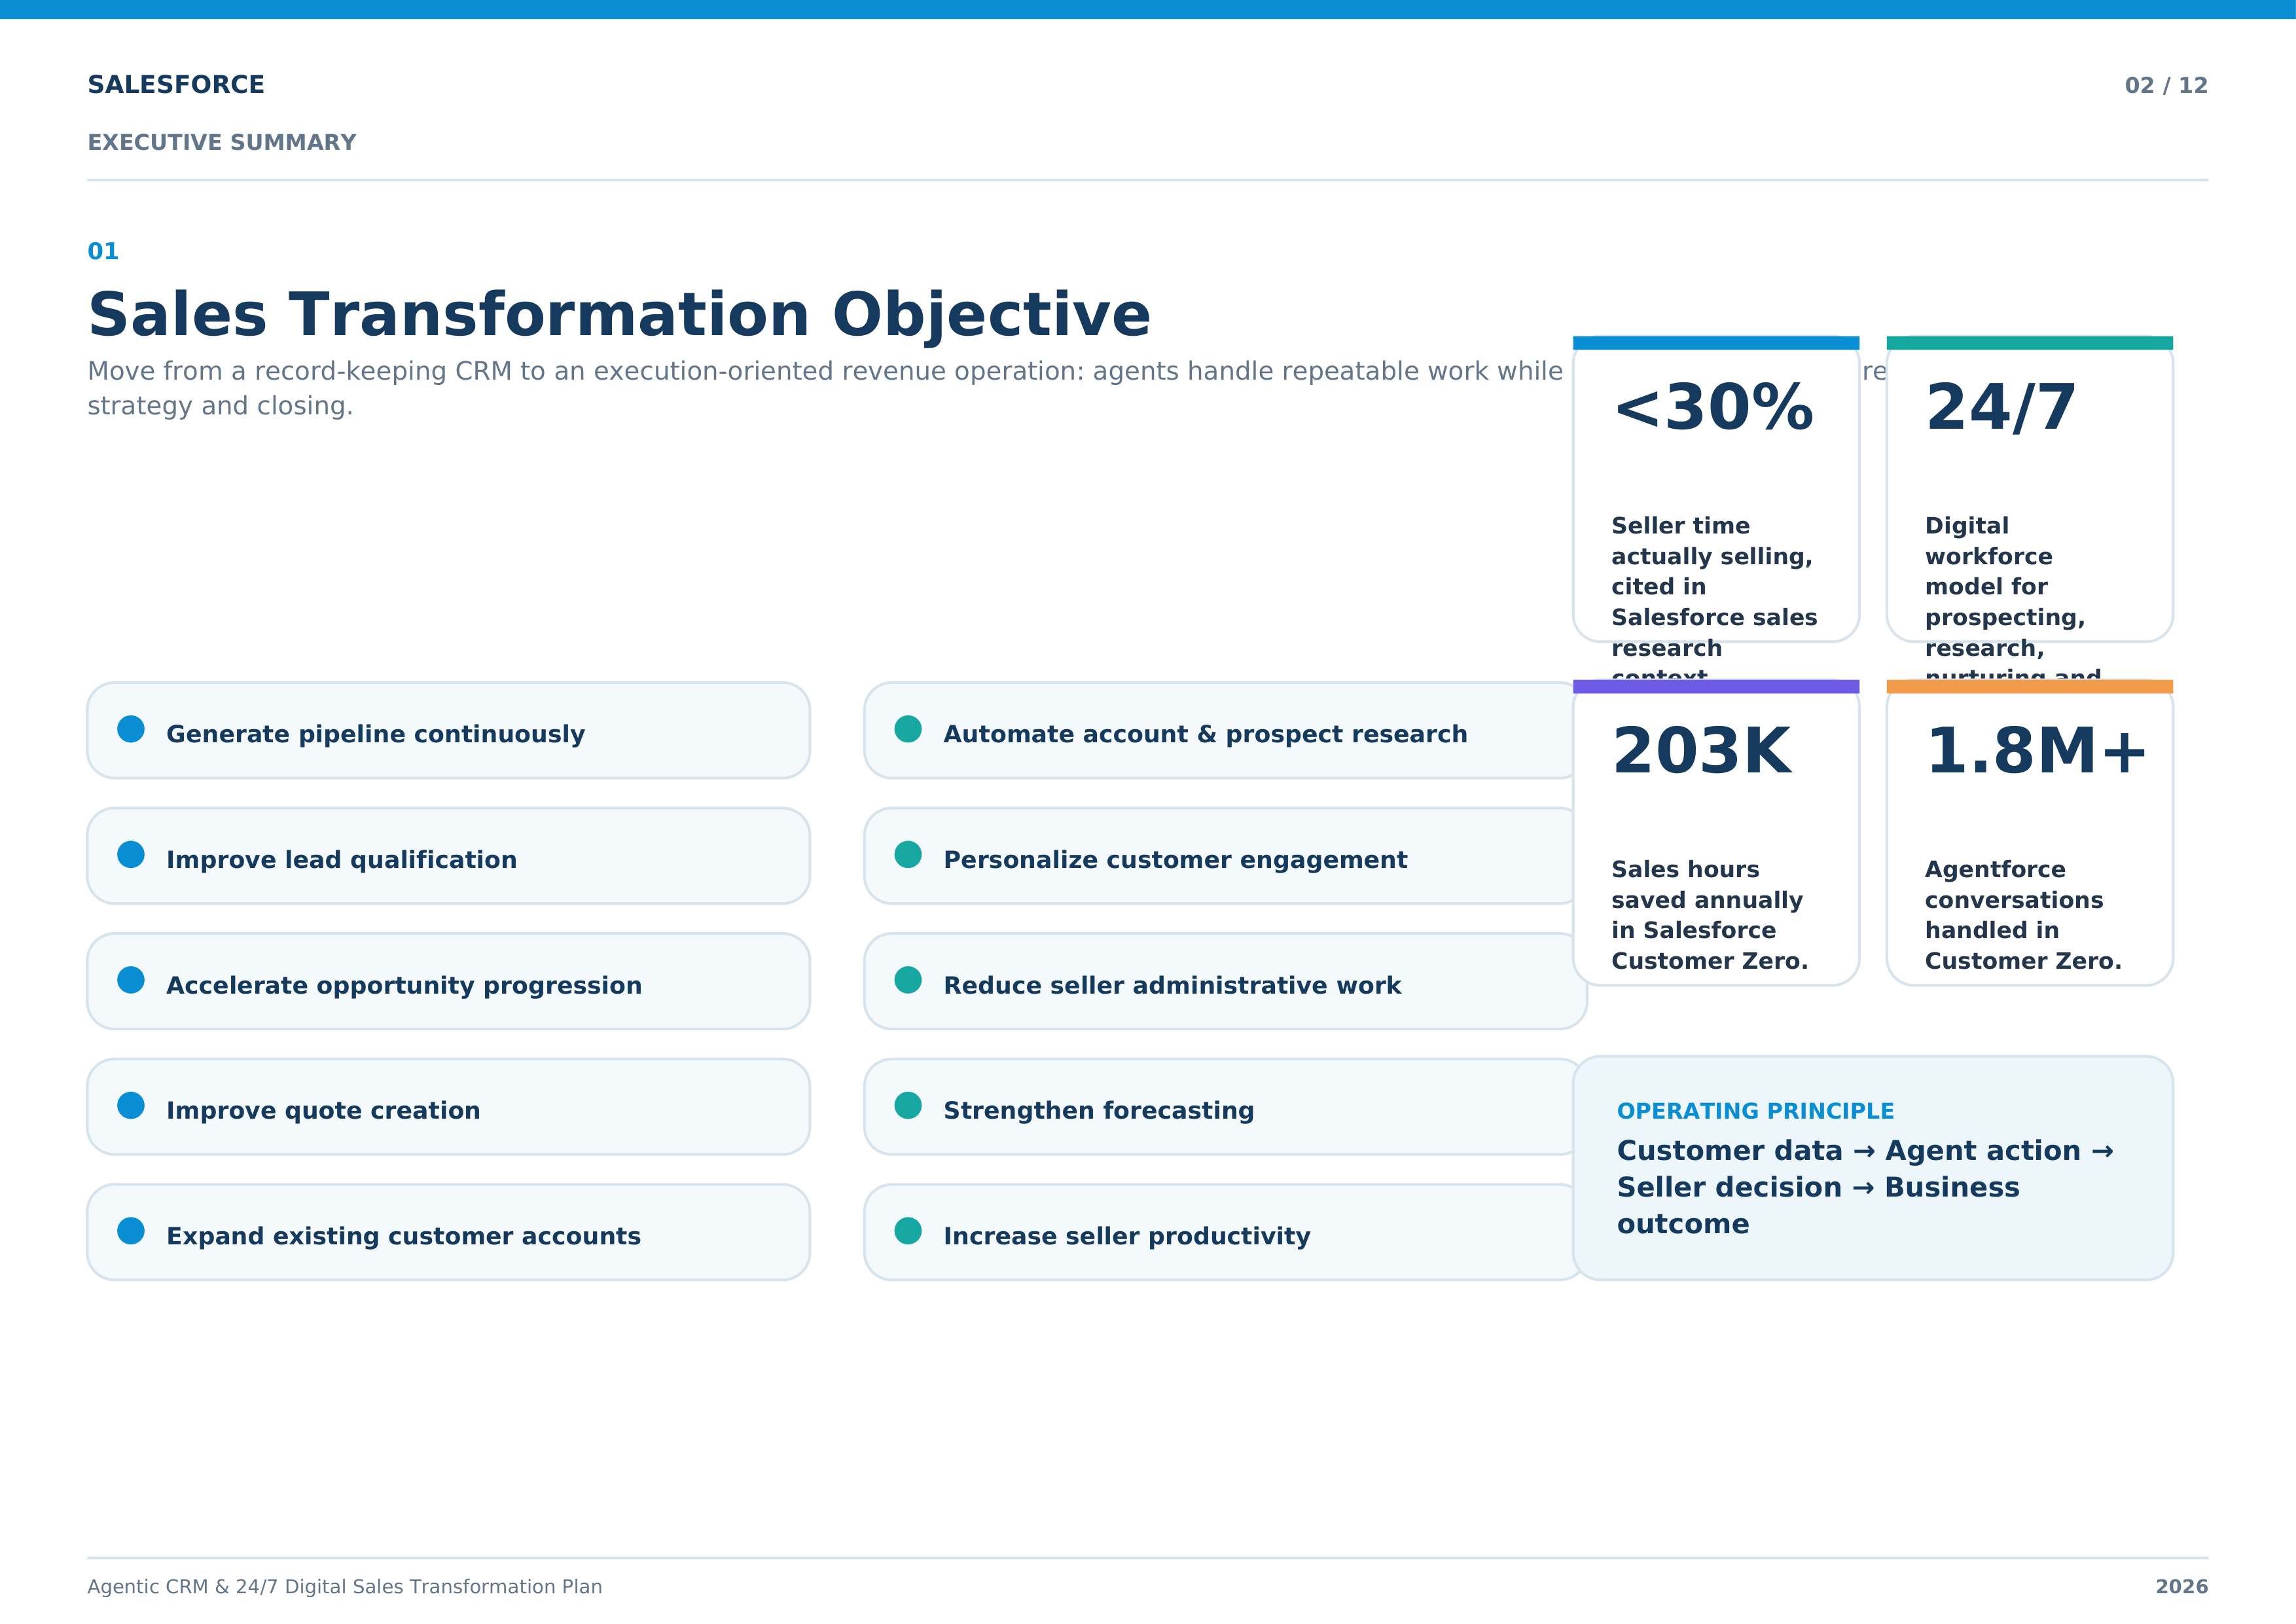
Task: Click the Sales hours saved annually description
Action: click(1709, 915)
